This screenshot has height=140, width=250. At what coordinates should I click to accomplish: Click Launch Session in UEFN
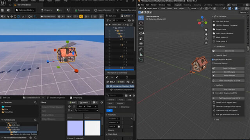[102, 10]
